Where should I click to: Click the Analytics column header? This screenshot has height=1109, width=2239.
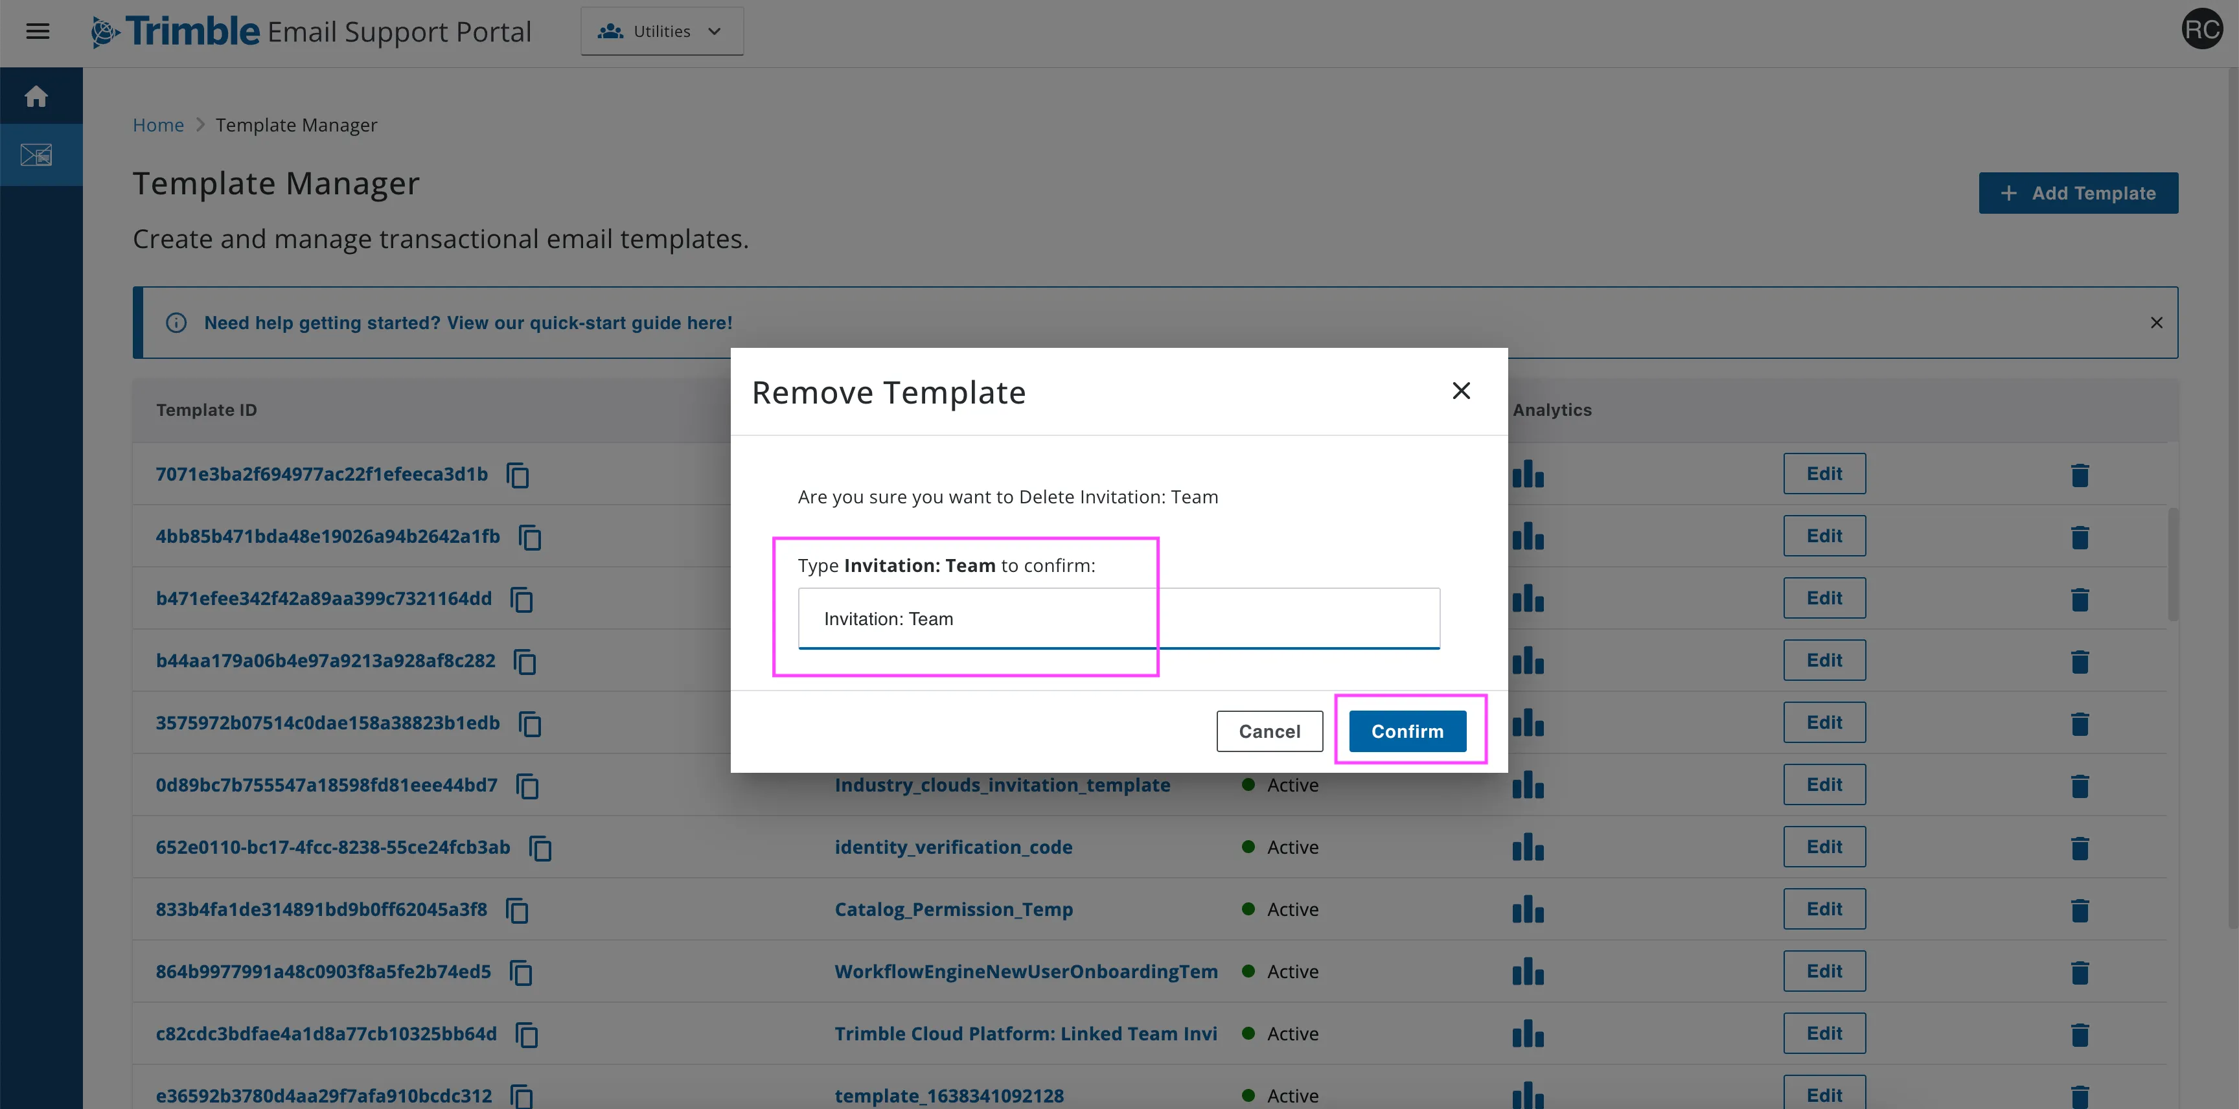[x=1552, y=410]
